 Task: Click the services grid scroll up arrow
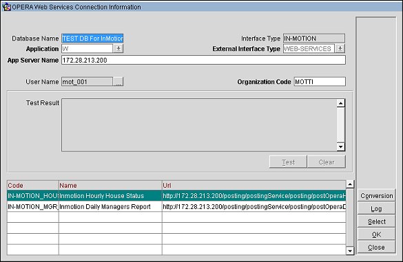click(x=350, y=184)
